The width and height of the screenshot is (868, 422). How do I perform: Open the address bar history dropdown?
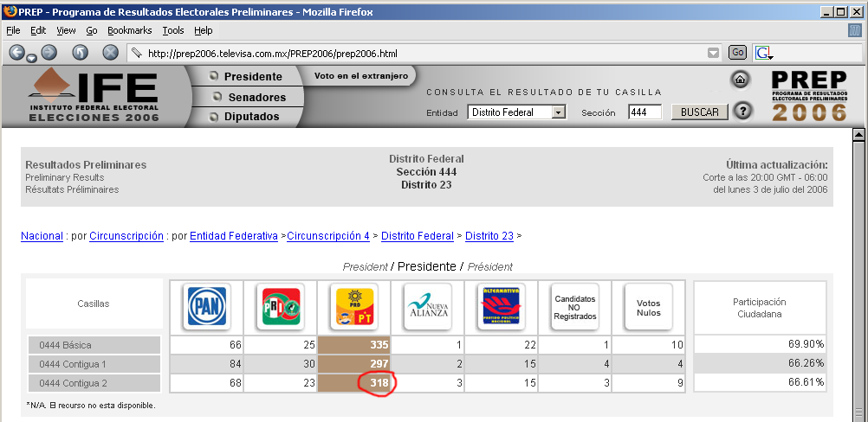(x=714, y=53)
